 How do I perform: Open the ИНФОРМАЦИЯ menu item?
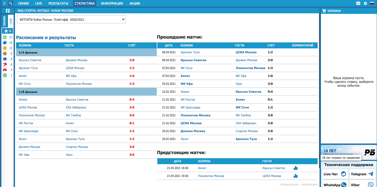click(112, 4)
